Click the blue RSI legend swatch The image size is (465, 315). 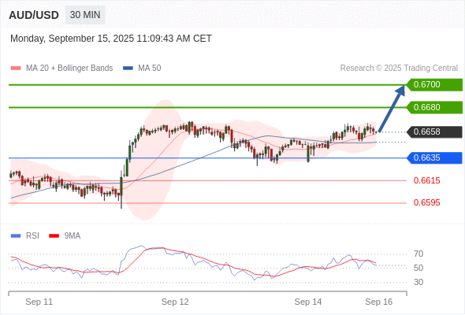tap(16, 236)
